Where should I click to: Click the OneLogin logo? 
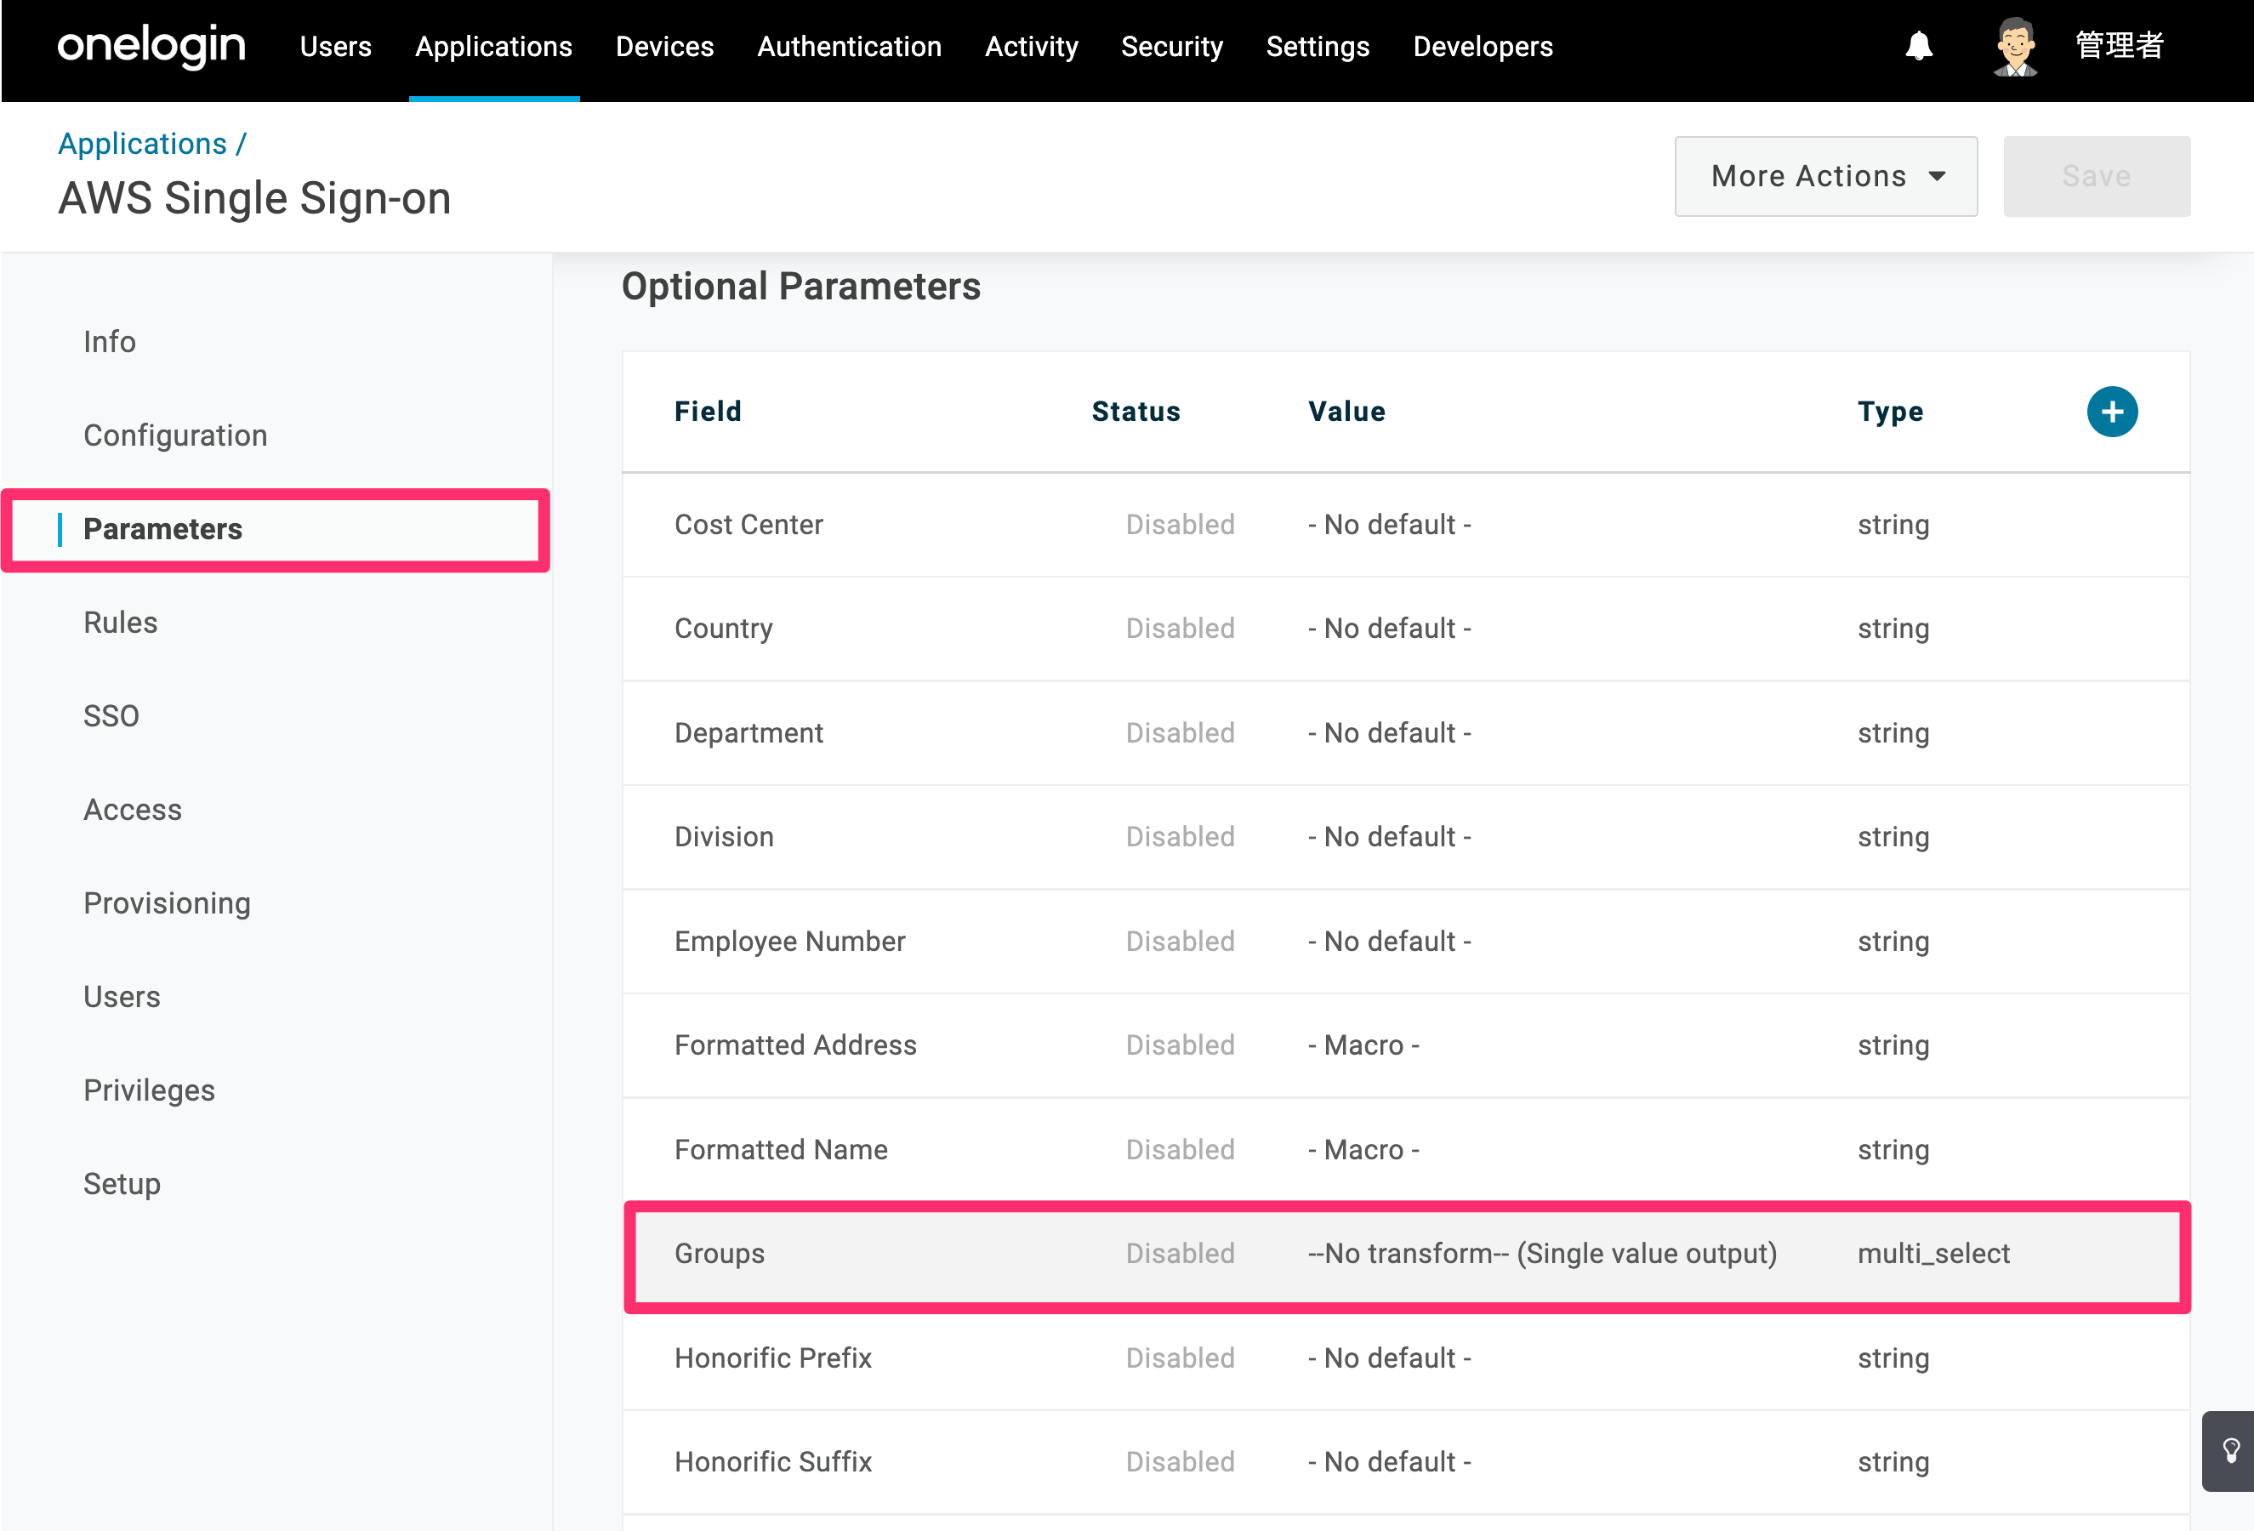click(151, 46)
